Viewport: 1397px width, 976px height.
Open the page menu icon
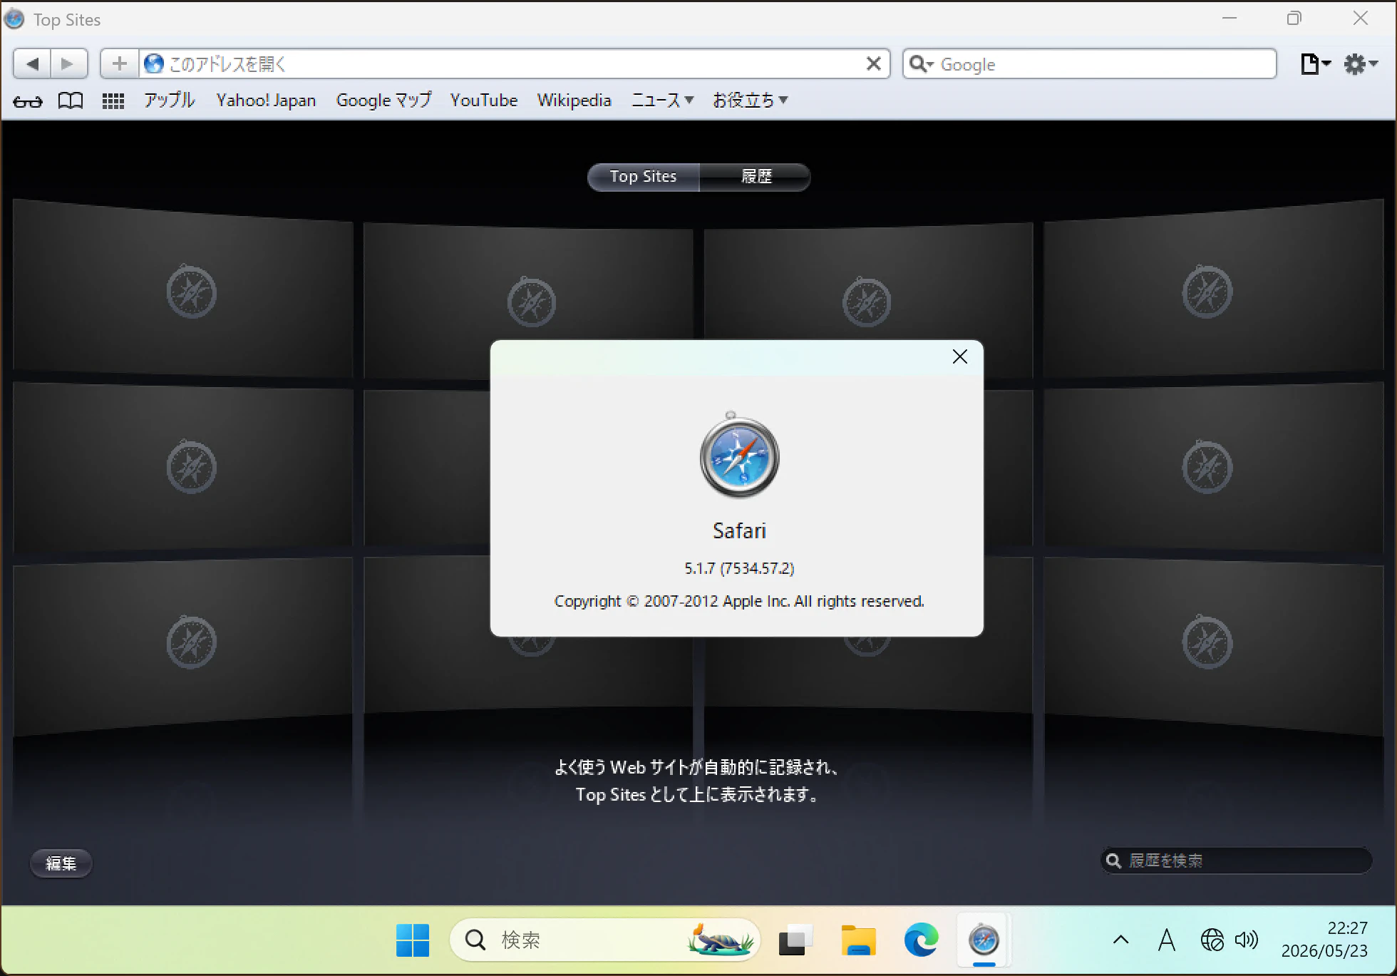[x=1315, y=64]
